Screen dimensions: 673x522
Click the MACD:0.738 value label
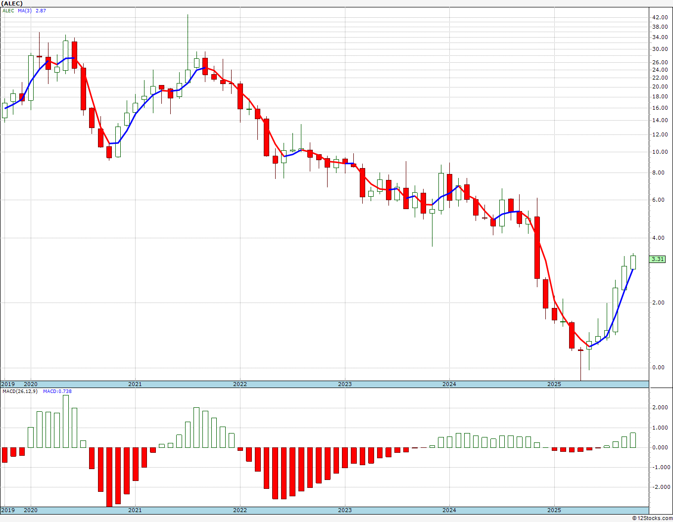pyautogui.click(x=57, y=391)
